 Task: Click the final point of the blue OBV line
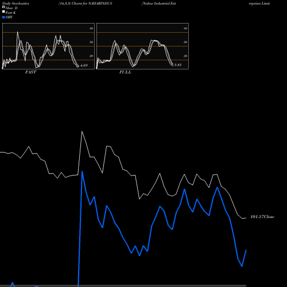pyautogui.click(x=246, y=250)
